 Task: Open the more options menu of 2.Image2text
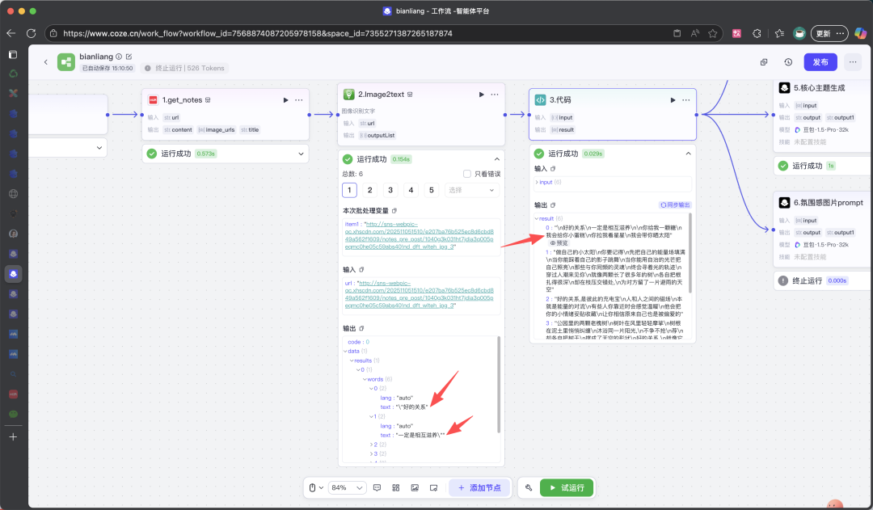pos(495,95)
